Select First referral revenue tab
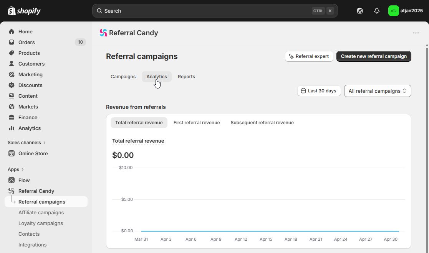The image size is (429, 253). [x=196, y=123]
